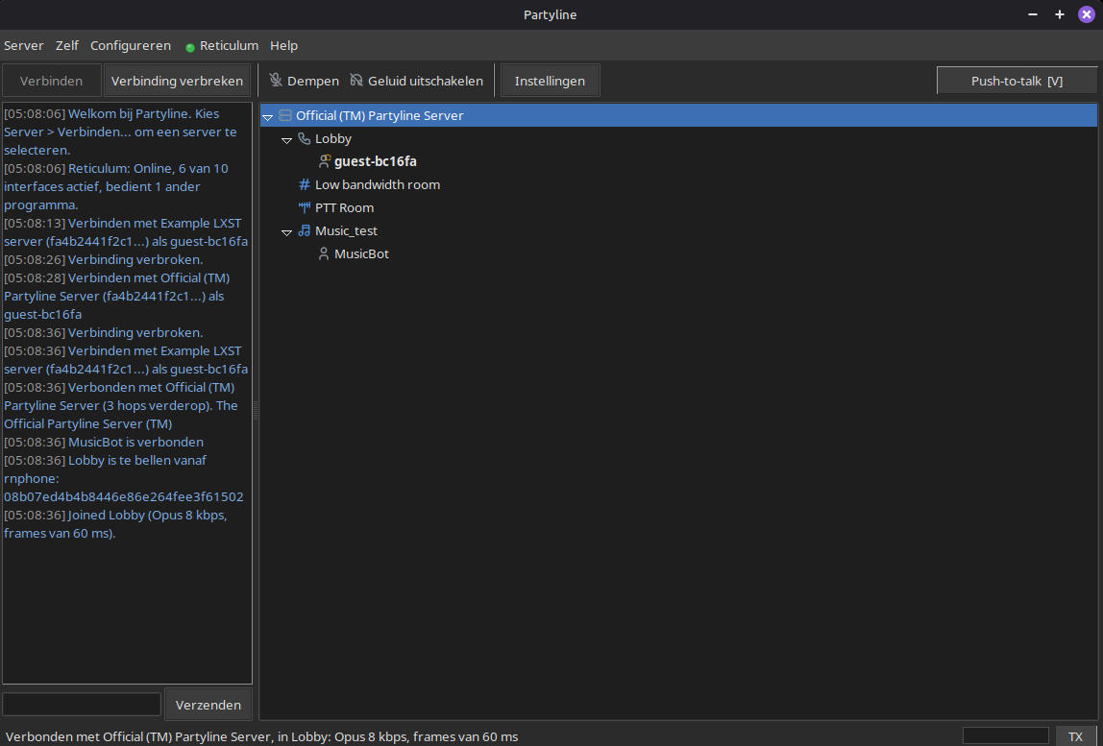The width and height of the screenshot is (1103, 746).
Task: Toggle Dempen to mute the microphone
Action: tap(304, 81)
